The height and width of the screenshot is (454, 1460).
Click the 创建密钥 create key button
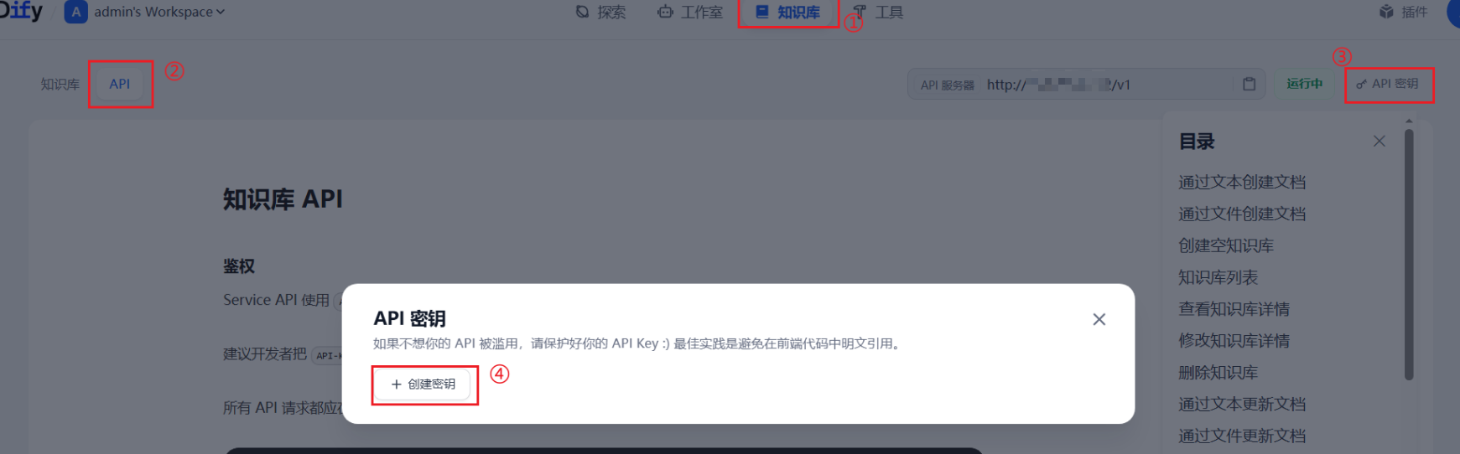pyautogui.click(x=423, y=384)
